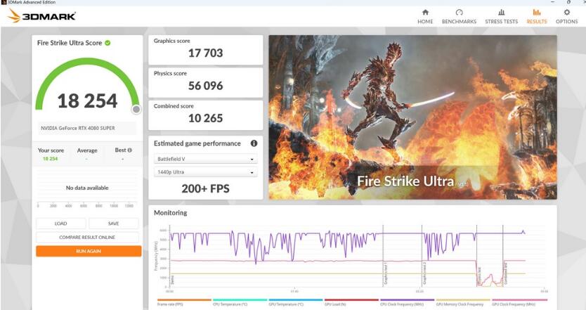Toggle CPU Temperature legend swatch
The height and width of the screenshot is (310, 586).
click(x=240, y=300)
